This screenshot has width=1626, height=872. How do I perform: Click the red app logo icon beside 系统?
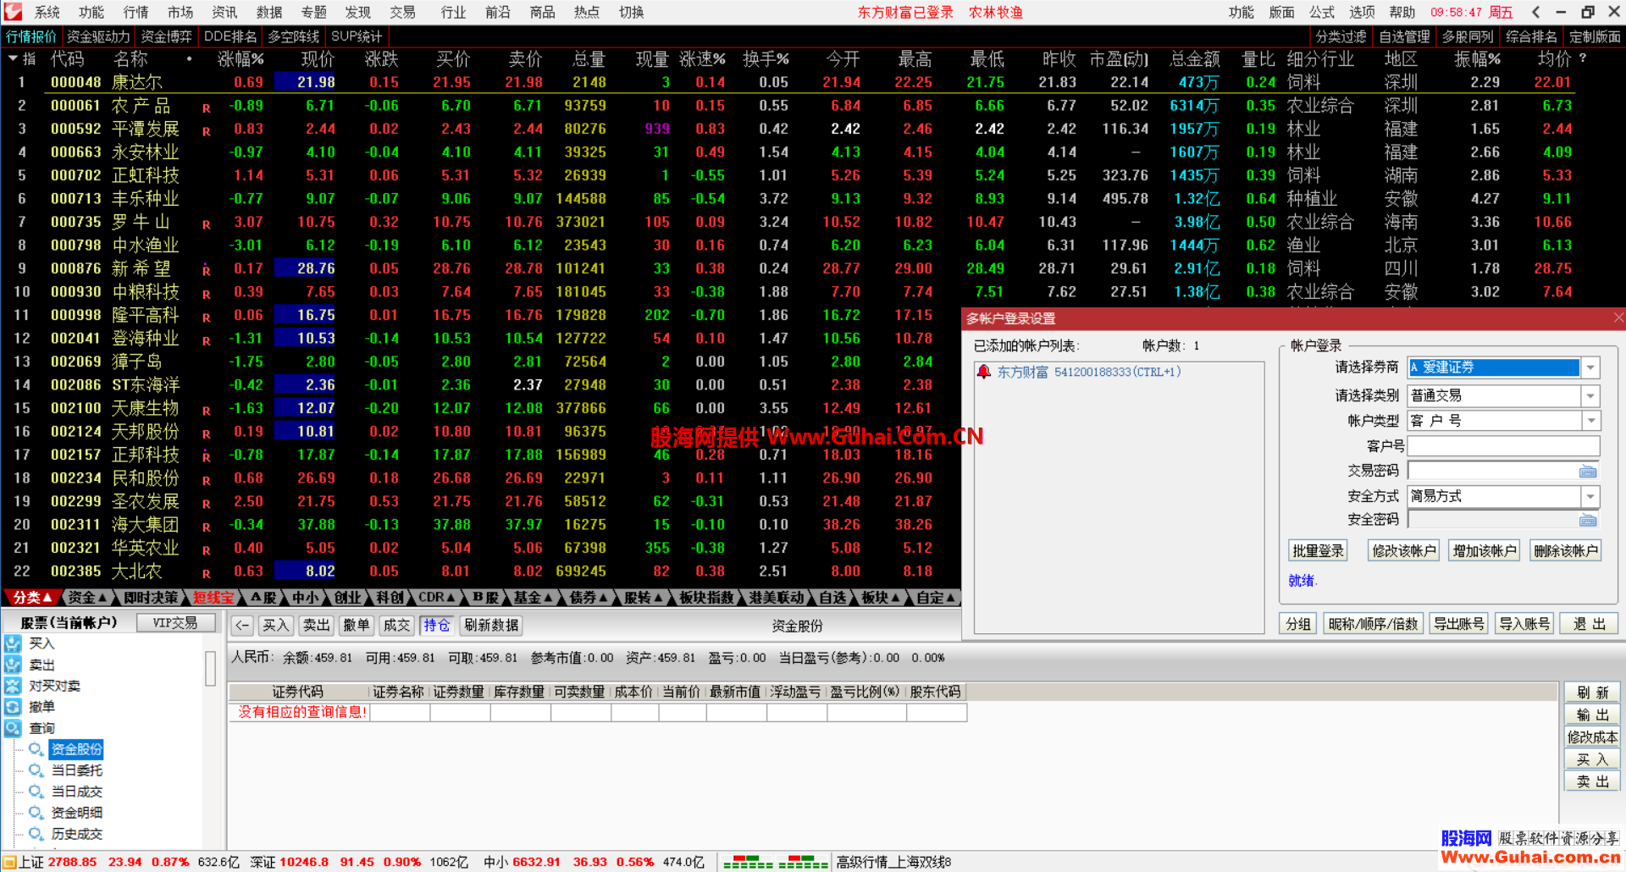[13, 12]
